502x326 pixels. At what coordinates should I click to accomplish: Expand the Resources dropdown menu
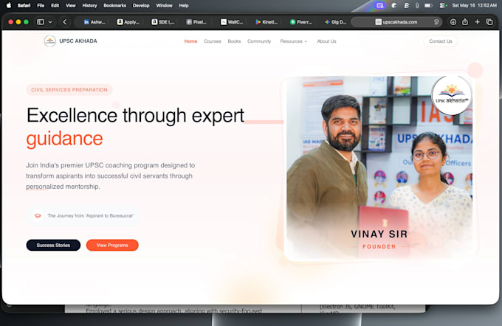click(294, 41)
